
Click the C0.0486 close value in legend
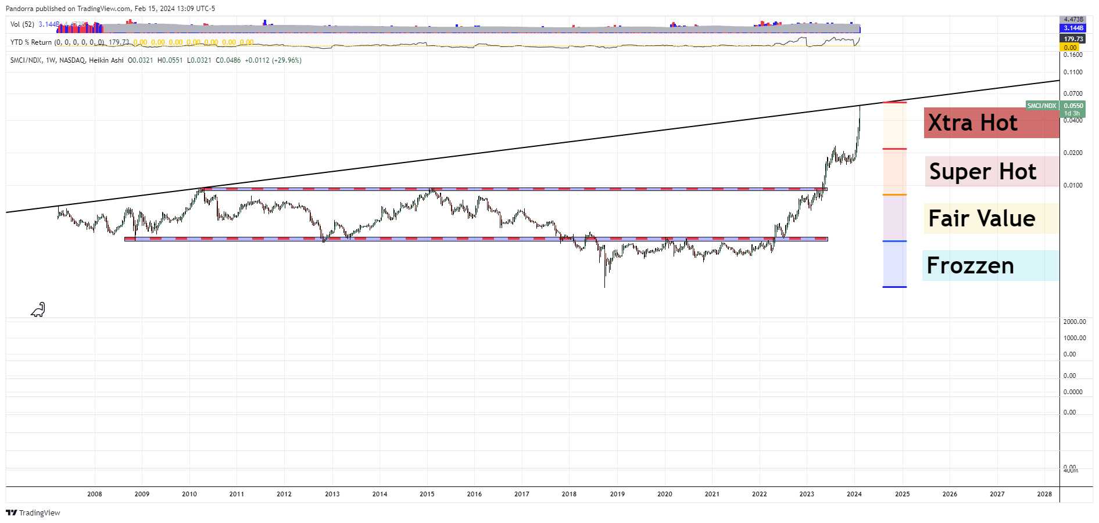pyautogui.click(x=228, y=60)
